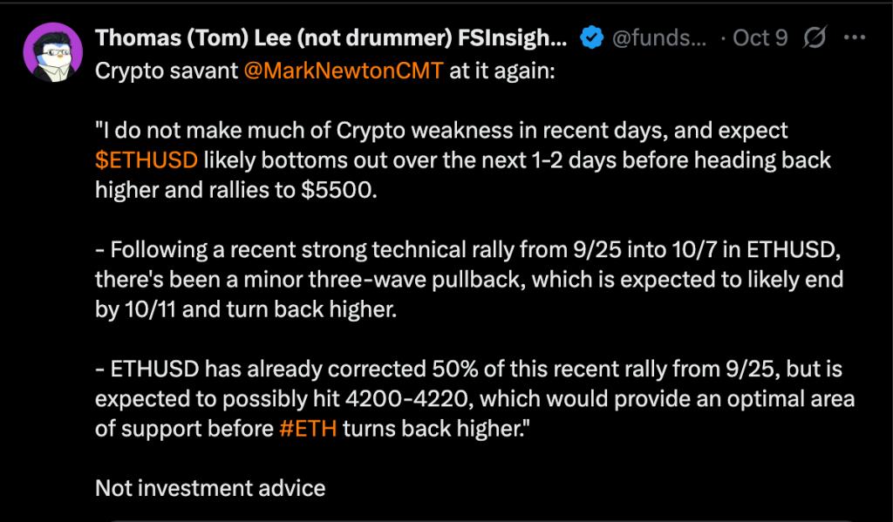Click the "Not investment advice" text
This screenshot has width=893, height=522.
coord(209,487)
